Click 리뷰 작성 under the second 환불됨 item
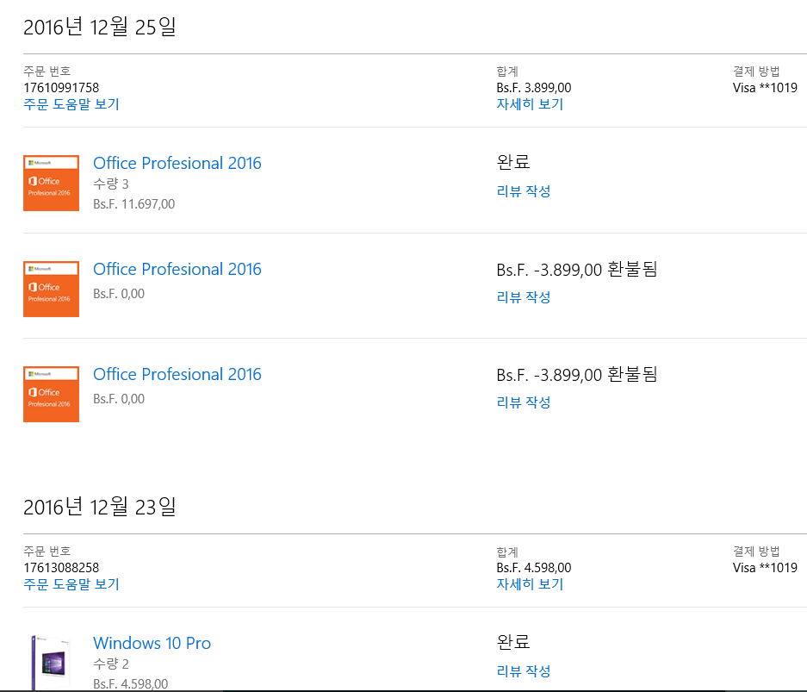The image size is (807, 692). point(524,402)
